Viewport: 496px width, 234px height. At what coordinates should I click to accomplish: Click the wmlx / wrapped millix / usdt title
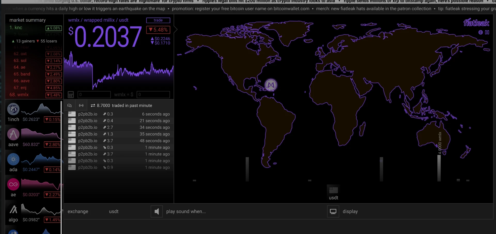[98, 20]
